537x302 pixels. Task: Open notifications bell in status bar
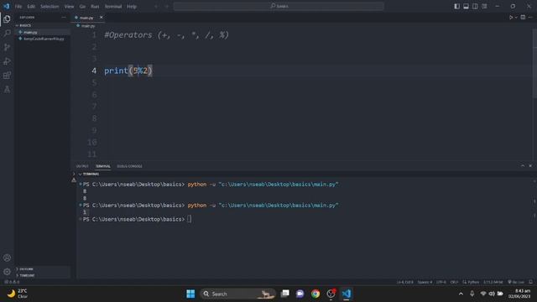click(530, 282)
